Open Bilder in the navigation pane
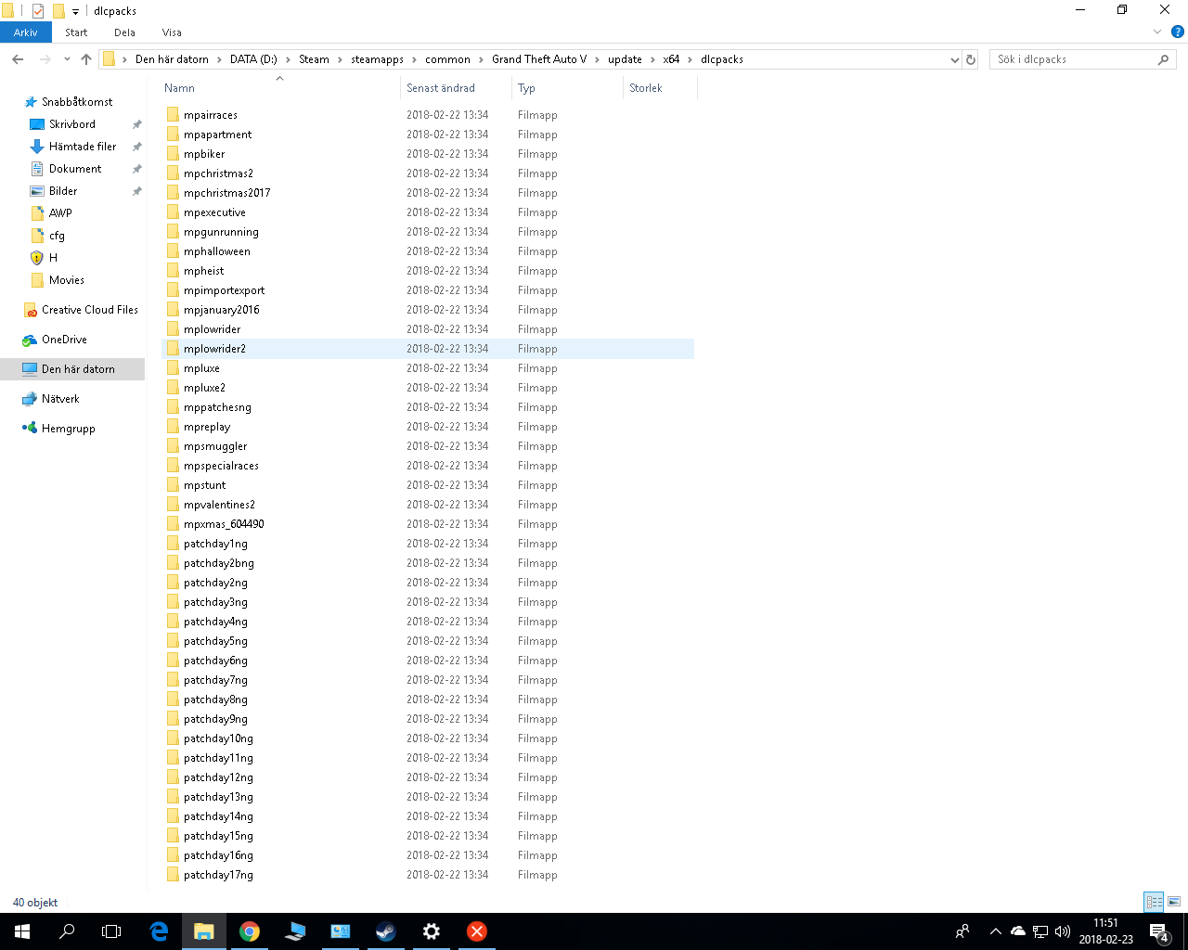This screenshot has width=1188, height=950. point(63,191)
